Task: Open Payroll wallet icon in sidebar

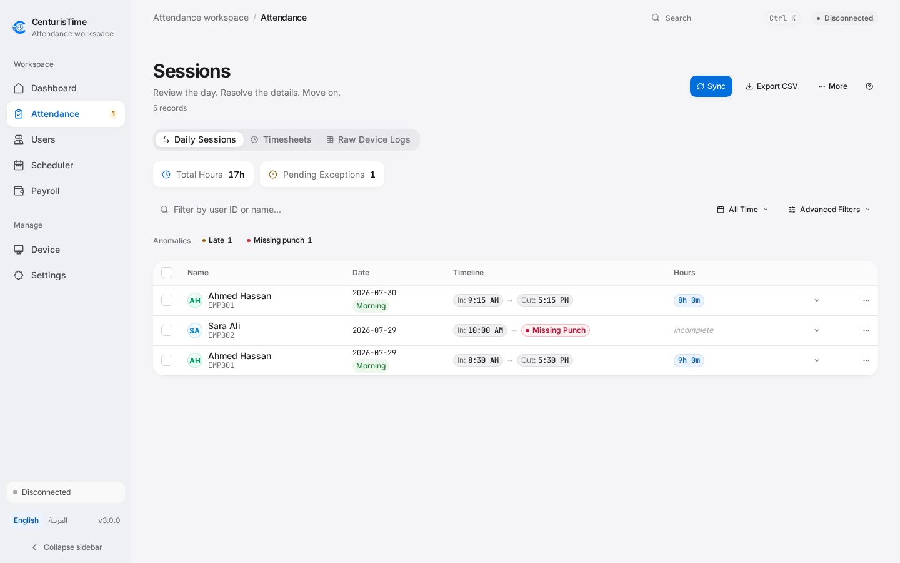Action: click(x=19, y=191)
